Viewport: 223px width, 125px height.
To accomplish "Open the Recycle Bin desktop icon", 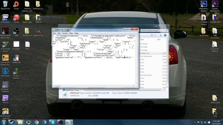I will (x=5, y=5).
